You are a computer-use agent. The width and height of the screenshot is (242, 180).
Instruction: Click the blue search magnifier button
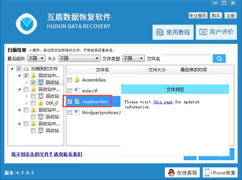(x=219, y=58)
